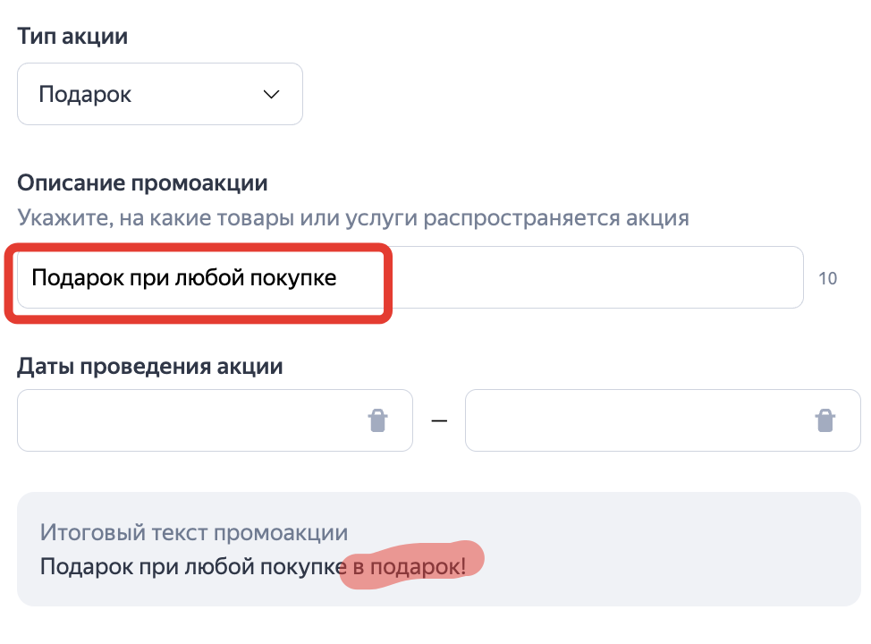Open the Подарок promotion type dropdown
The width and height of the screenshot is (871, 644).
click(160, 94)
